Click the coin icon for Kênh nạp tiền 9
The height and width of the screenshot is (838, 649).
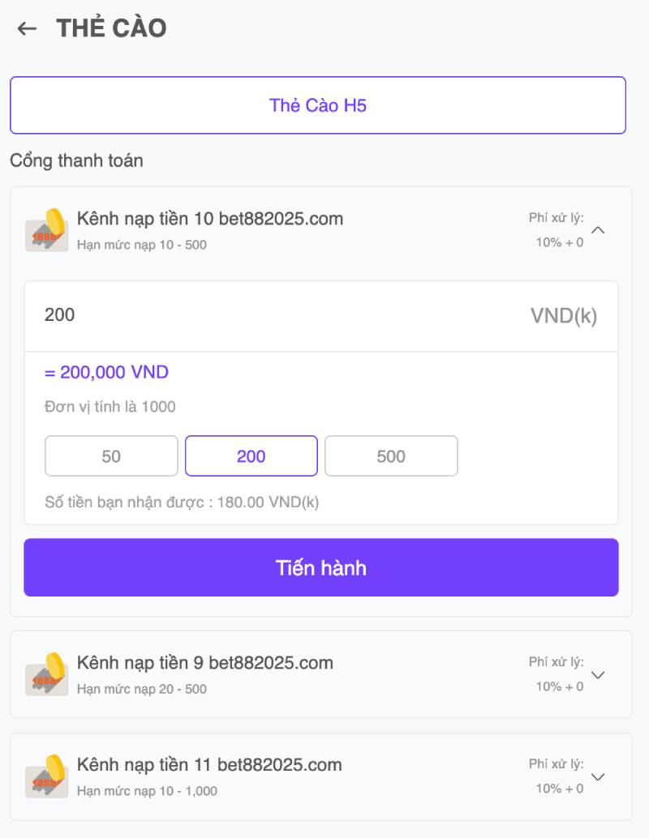coord(46,674)
